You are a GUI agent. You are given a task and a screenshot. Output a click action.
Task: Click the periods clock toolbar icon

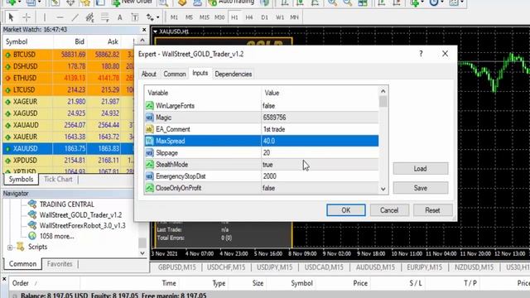click(434, 2)
